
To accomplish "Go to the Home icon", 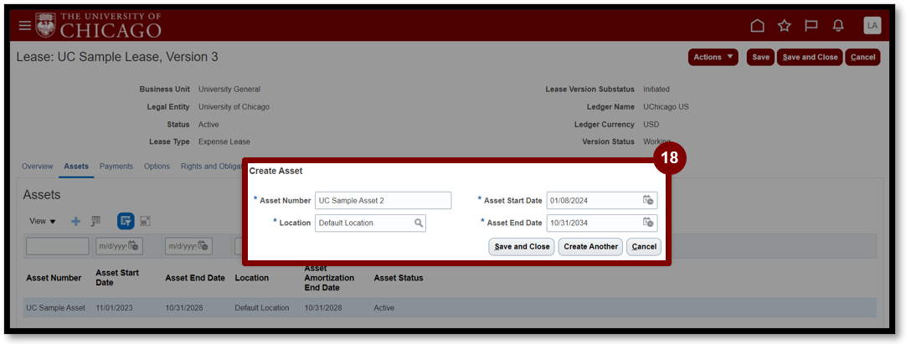I will tap(757, 25).
